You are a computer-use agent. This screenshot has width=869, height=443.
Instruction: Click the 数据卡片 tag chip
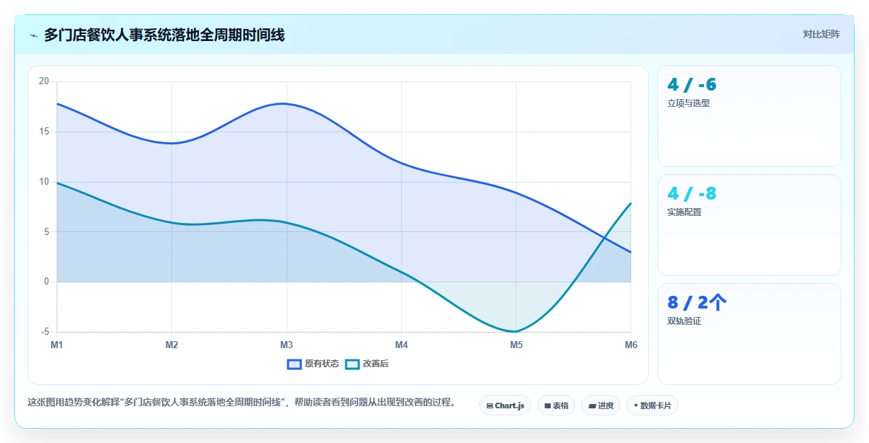[x=652, y=405]
